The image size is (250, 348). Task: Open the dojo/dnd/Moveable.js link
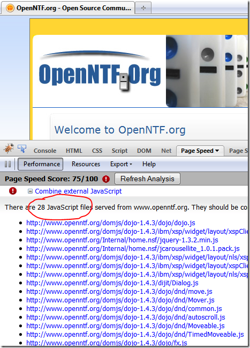125,325
